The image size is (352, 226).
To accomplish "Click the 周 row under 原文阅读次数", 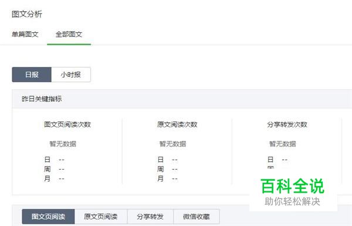I will click(x=167, y=169).
